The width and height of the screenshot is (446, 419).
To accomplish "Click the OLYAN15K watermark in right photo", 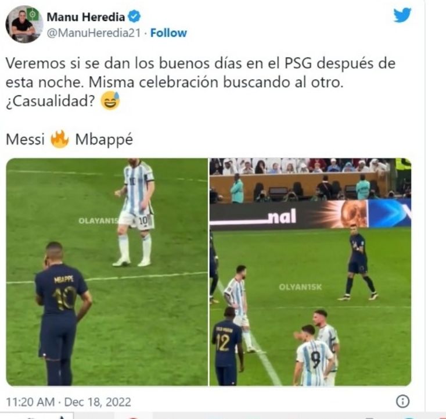I will 300,287.
